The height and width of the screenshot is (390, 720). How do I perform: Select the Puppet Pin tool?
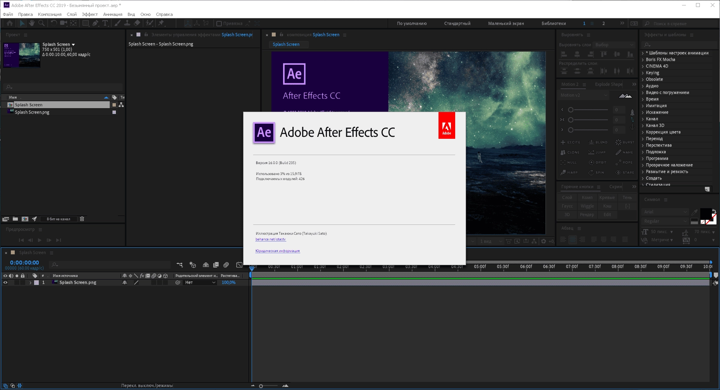click(x=161, y=23)
